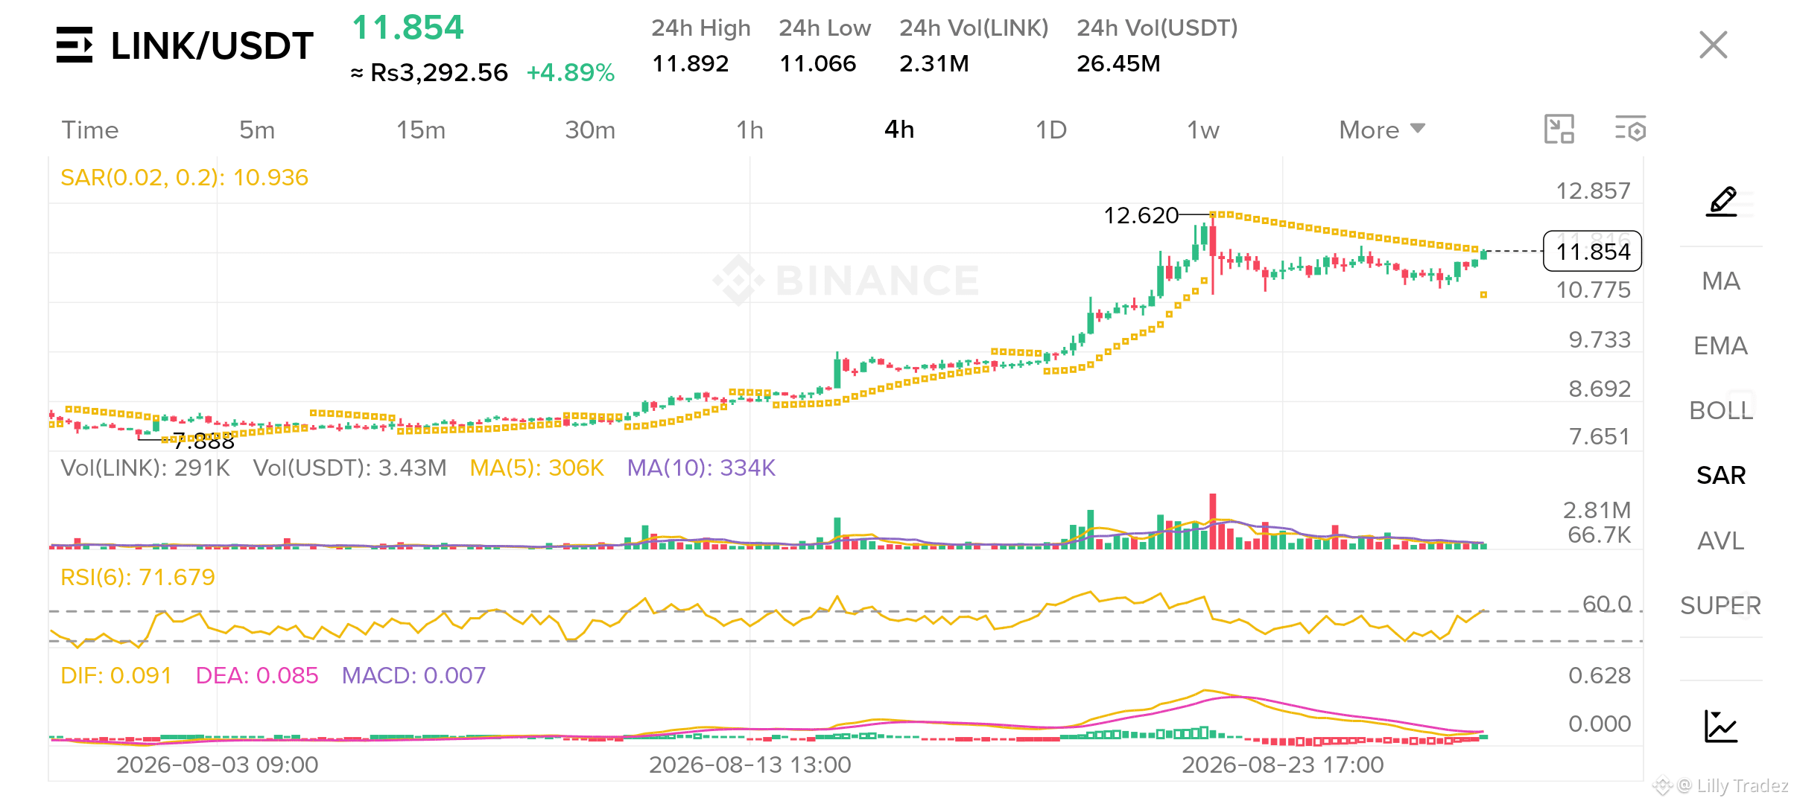Viewport: 1794px width, 804px height.
Task: Click the 24h Low value 11.066
Action: [x=817, y=63]
